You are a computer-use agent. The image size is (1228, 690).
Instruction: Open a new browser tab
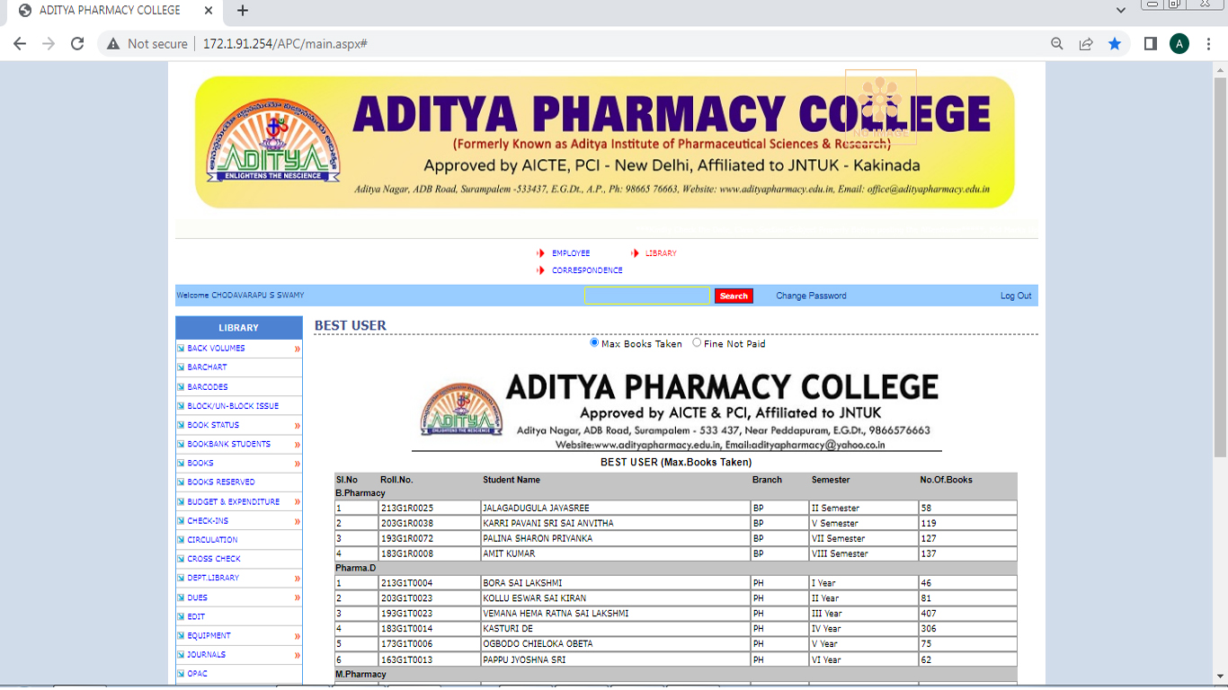(x=243, y=11)
